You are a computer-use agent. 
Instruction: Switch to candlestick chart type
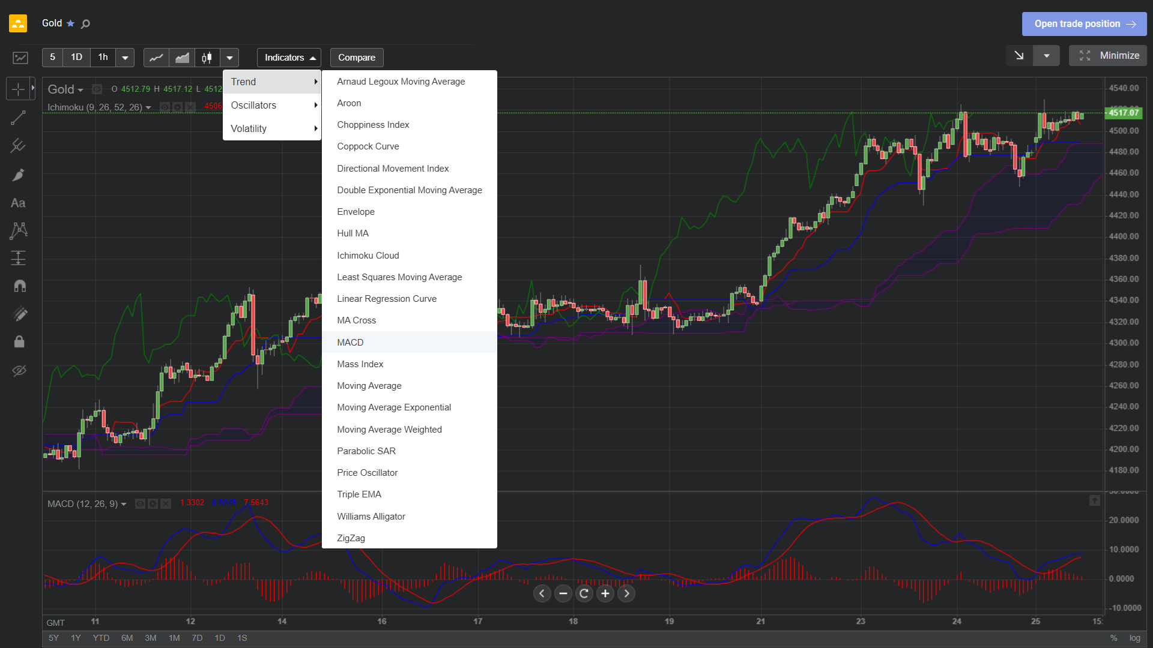(207, 58)
